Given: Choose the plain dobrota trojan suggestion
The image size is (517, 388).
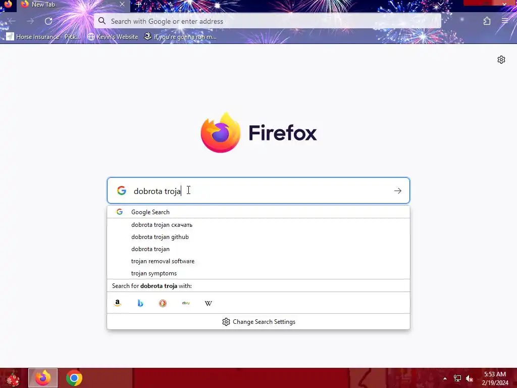Looking at the screenshot, I should 258,249.
